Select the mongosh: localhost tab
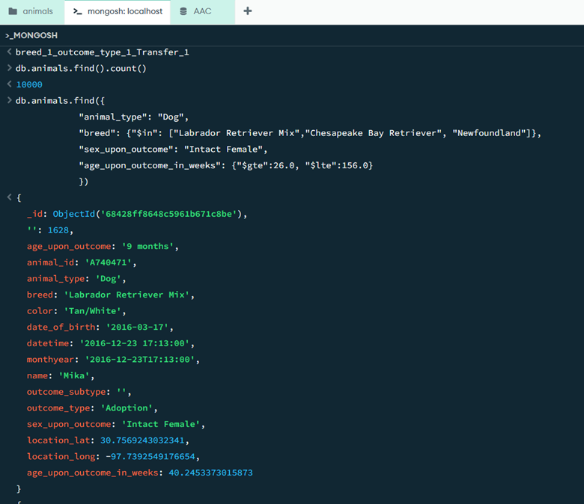584x504 pixels. [118, 11]
